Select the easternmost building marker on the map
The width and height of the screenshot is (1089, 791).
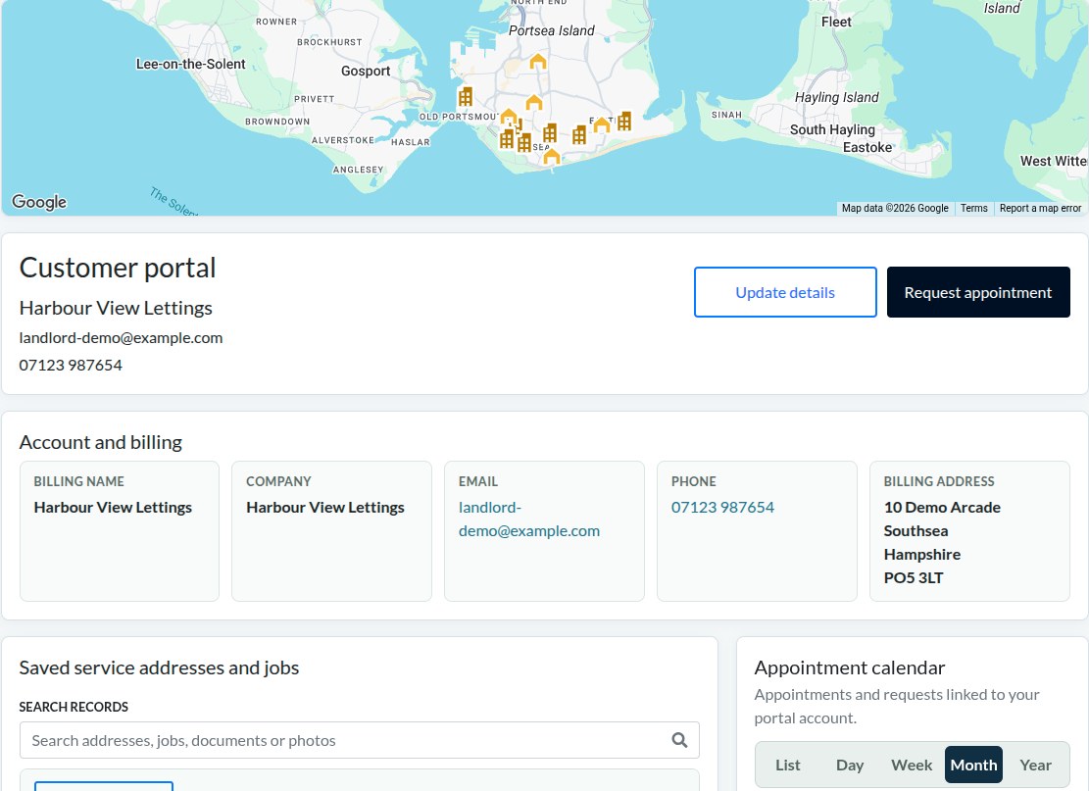(x=624, y=122)
